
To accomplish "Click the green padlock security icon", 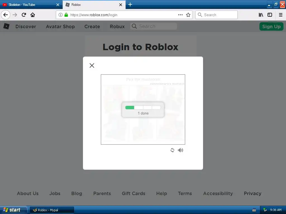I will 66,15.
